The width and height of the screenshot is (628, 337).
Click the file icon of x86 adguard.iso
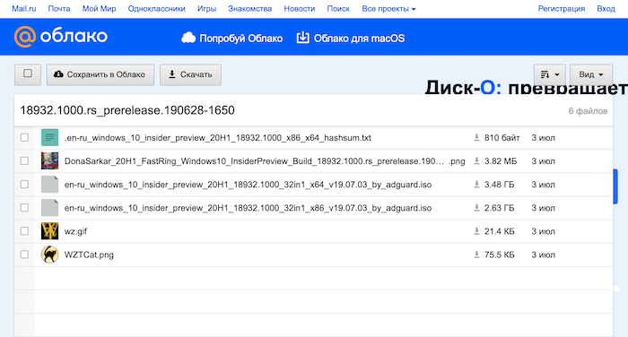point(49,208)
